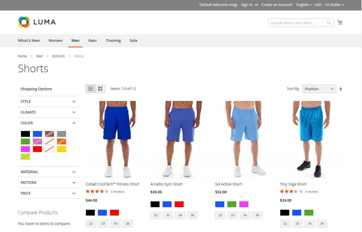Open the Training menu
362x232 pixels.
(x=113, y=41)
